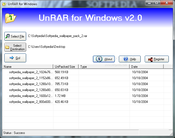Click the Select File button
The width and height of the screenshot is (175, 138).
coord(15,36)
